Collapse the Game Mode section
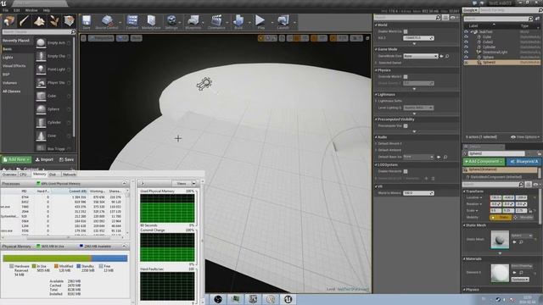 point(377,49)
